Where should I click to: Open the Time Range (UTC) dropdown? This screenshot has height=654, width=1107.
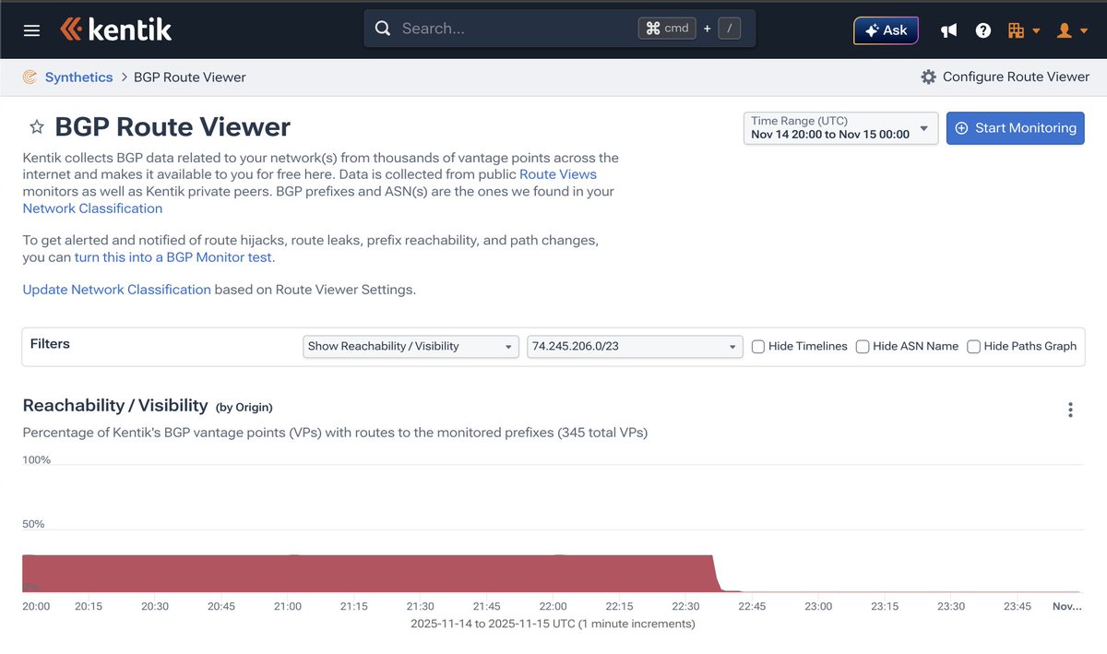[840, 128]
